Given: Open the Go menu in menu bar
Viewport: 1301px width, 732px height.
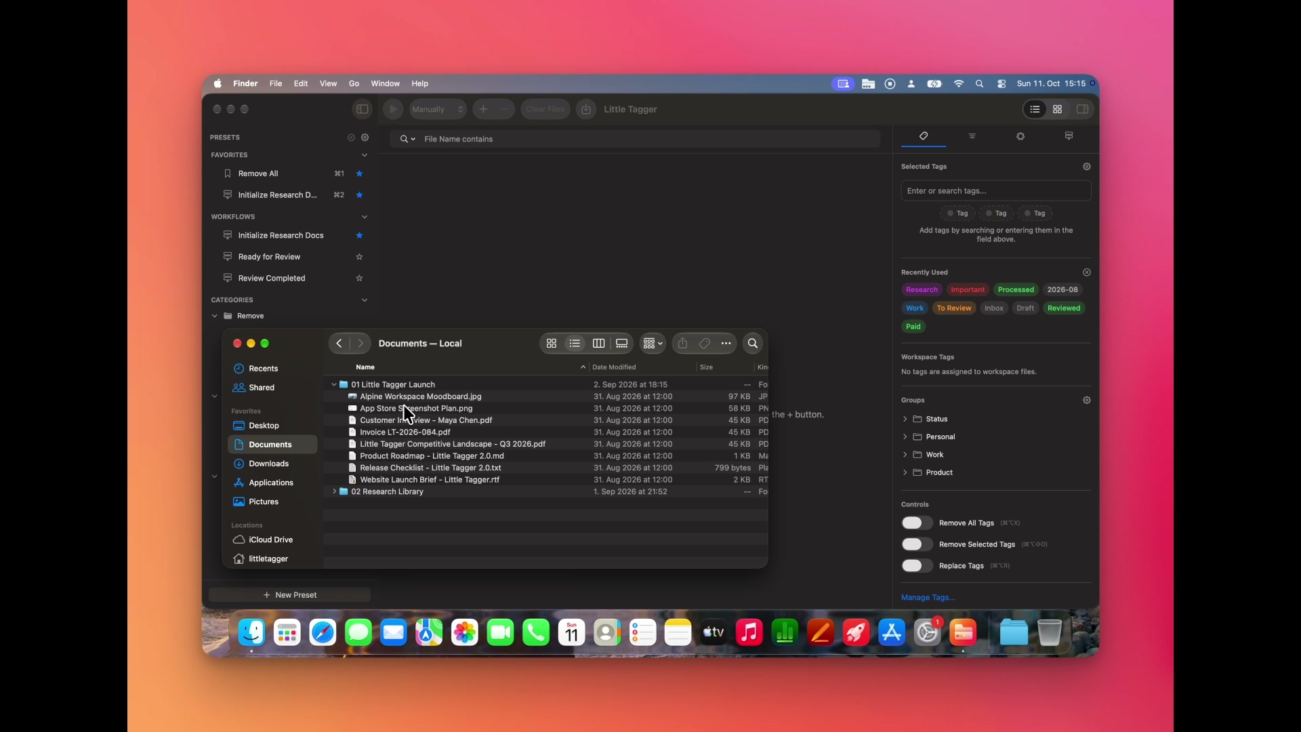Looking at the screenshot, I should pyautogui.click(x=354, y=84).
